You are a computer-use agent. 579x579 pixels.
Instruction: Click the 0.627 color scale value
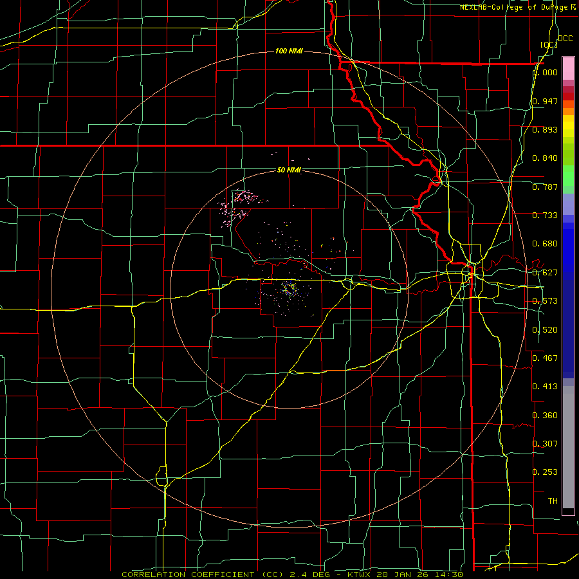point(545,273)
